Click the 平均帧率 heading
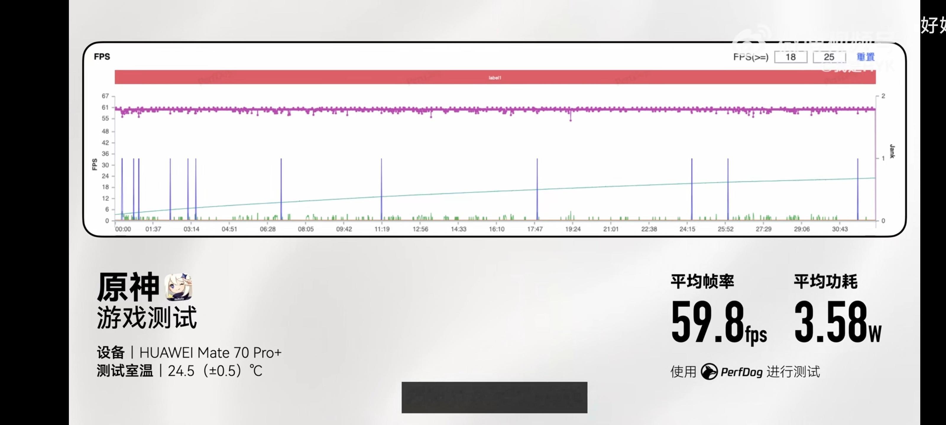Viewport: 946px width, 425px height. point(702,282)
